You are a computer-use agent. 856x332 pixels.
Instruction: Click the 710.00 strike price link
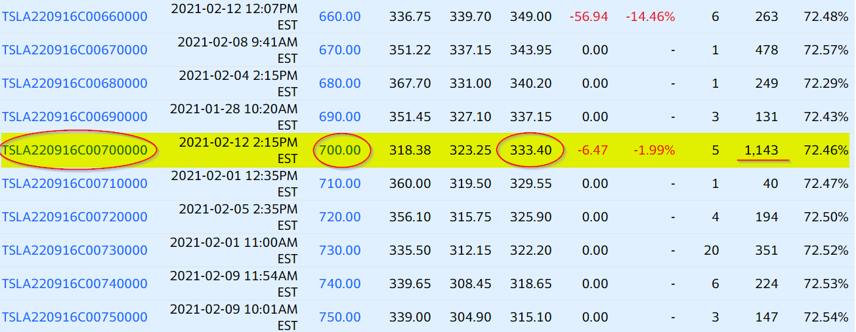pos(340,183)
